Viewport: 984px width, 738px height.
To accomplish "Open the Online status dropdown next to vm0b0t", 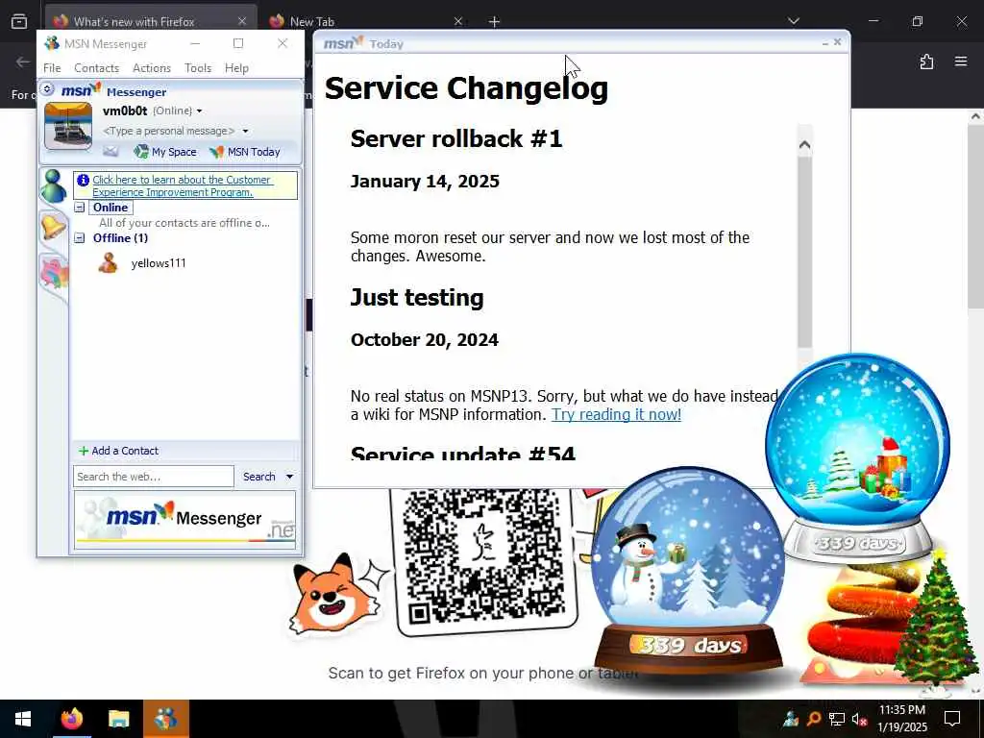I will point(199,111).
